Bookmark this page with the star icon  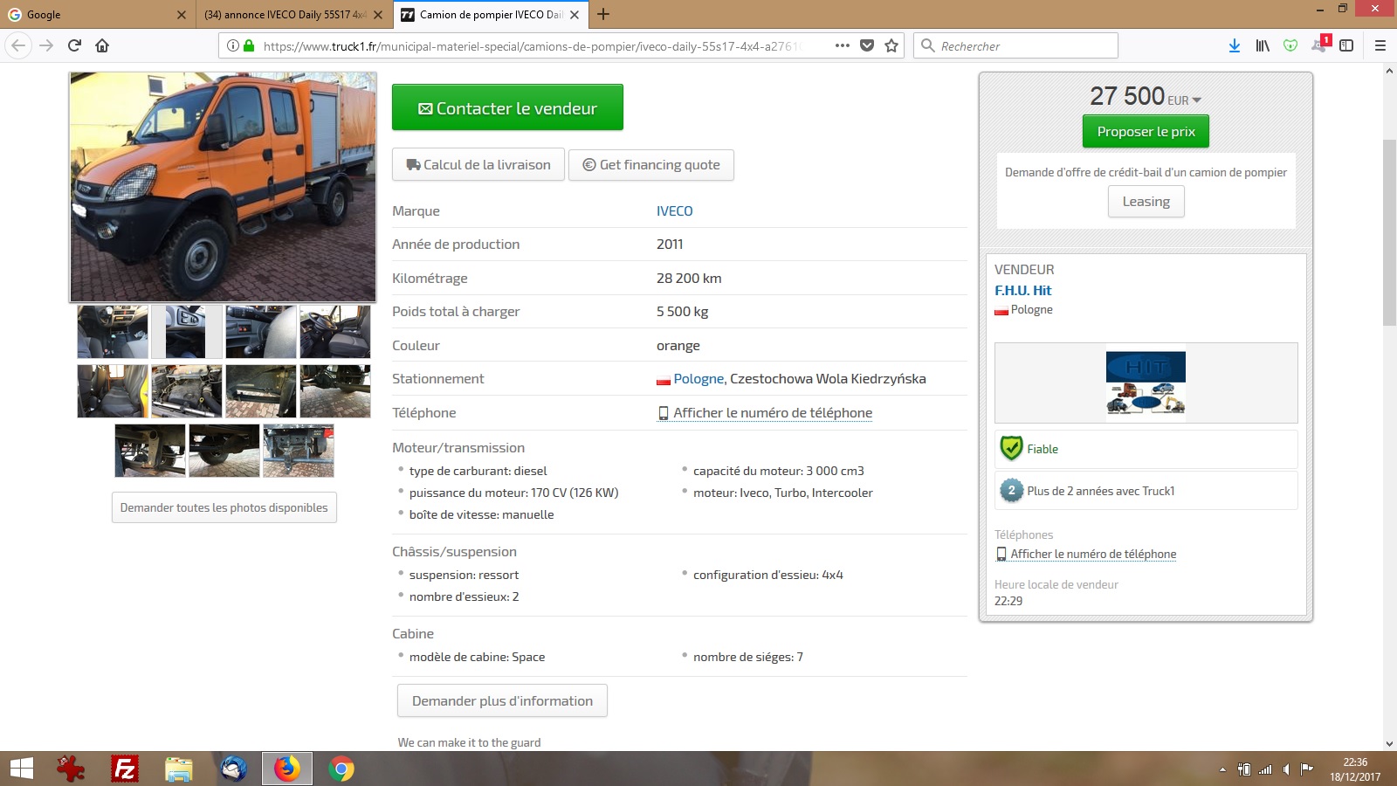(891, 45)
